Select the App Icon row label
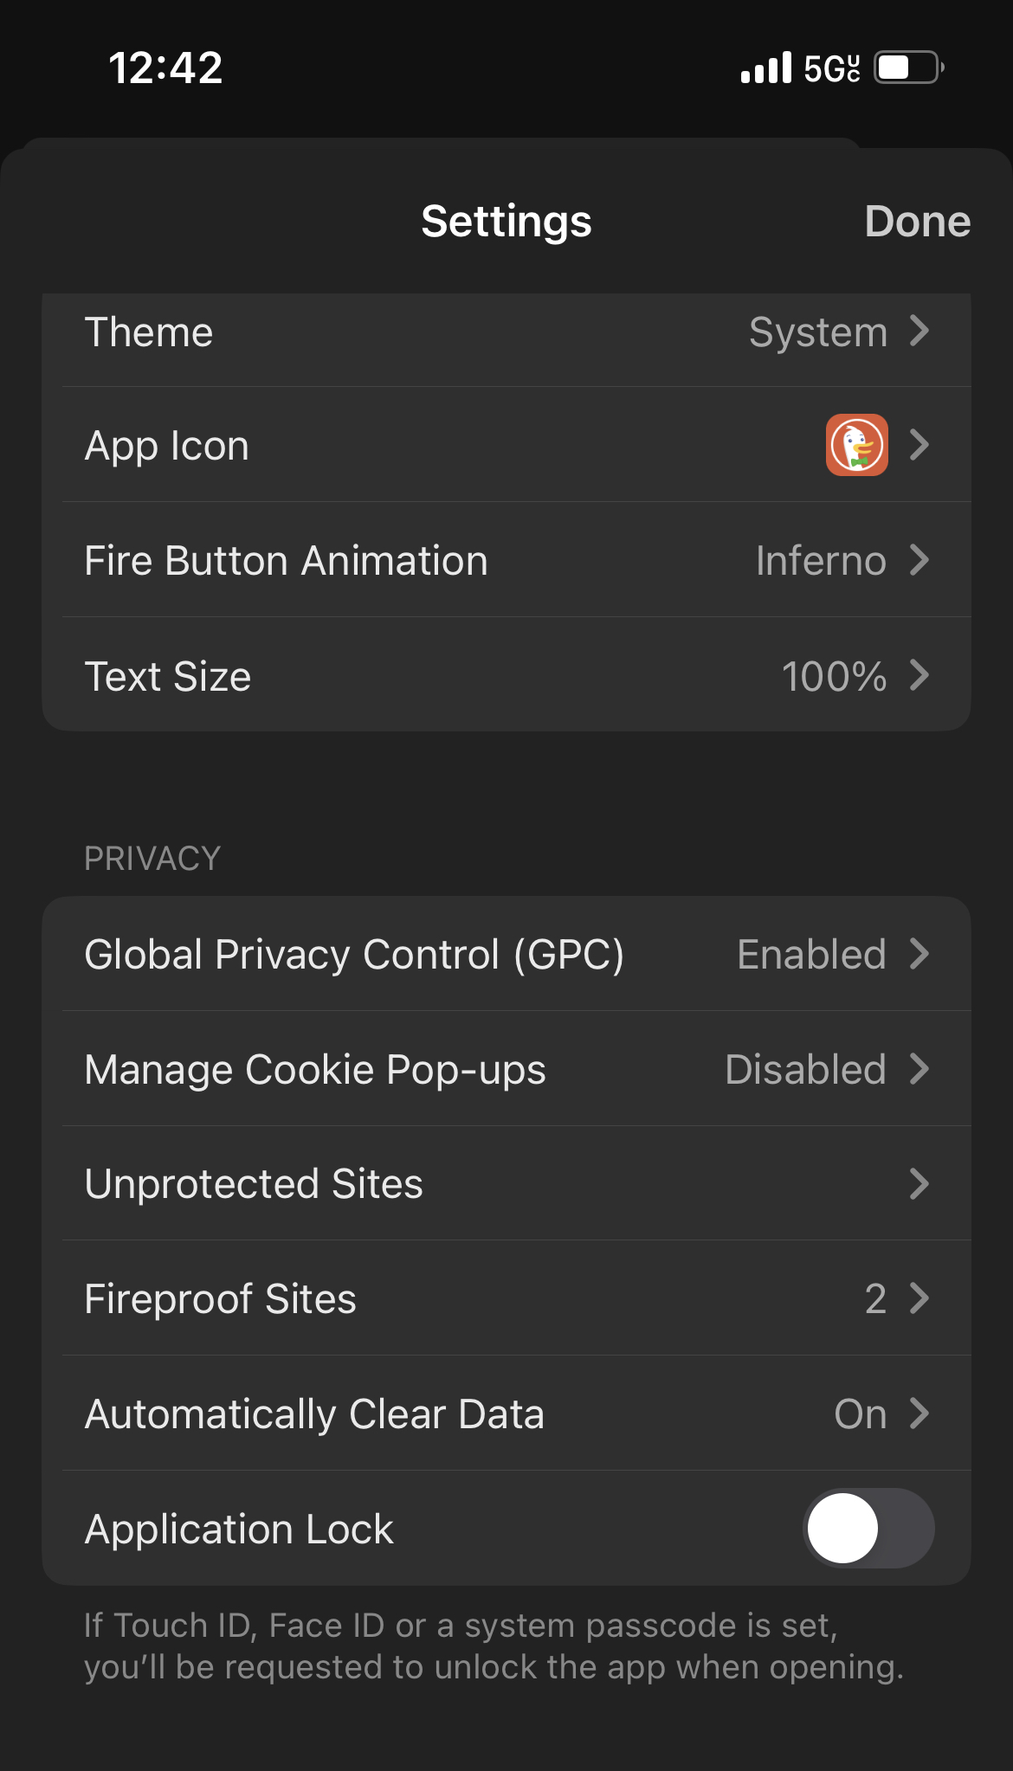The height and width of the screenshot is (1771, 1013). click(167, 446)
